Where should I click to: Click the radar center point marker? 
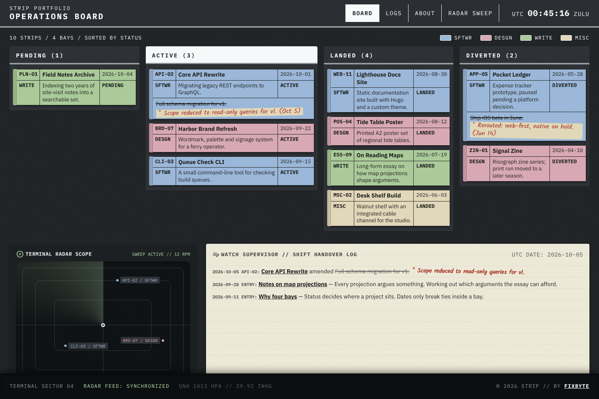click(103, 325)
